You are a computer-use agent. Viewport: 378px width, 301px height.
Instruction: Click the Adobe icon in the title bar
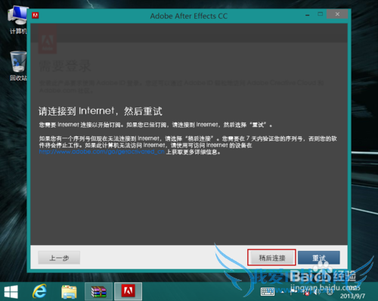(36, 16)
